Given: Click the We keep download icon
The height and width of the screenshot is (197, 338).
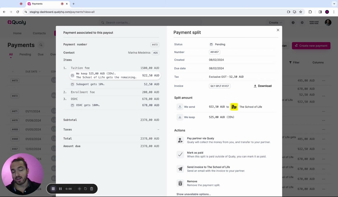Looking at the screenshot, I should (180, 117).
